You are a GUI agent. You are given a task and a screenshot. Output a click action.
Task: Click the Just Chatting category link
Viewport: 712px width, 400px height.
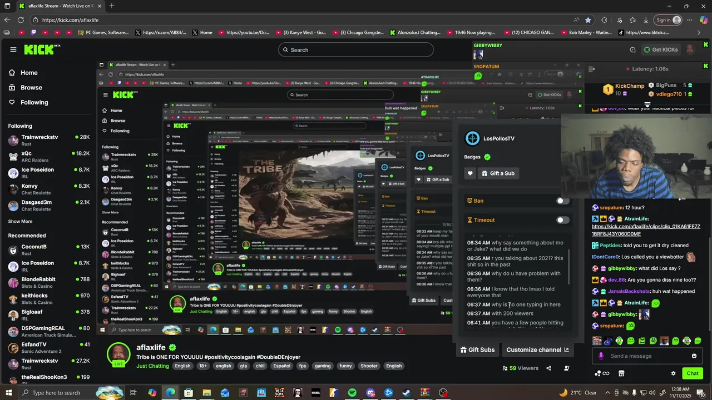[152, 366]
